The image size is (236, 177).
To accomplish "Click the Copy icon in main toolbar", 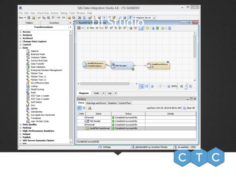I will point(44,18).
